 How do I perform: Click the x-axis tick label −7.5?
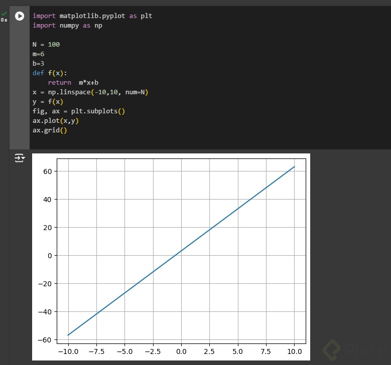click(96, 351)
